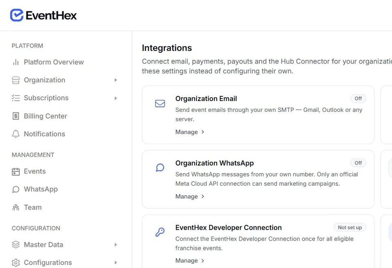This screenshot has height=268, width=392.
Task: Click the EventHex logo icon
Action: click(x=17, y=15)
